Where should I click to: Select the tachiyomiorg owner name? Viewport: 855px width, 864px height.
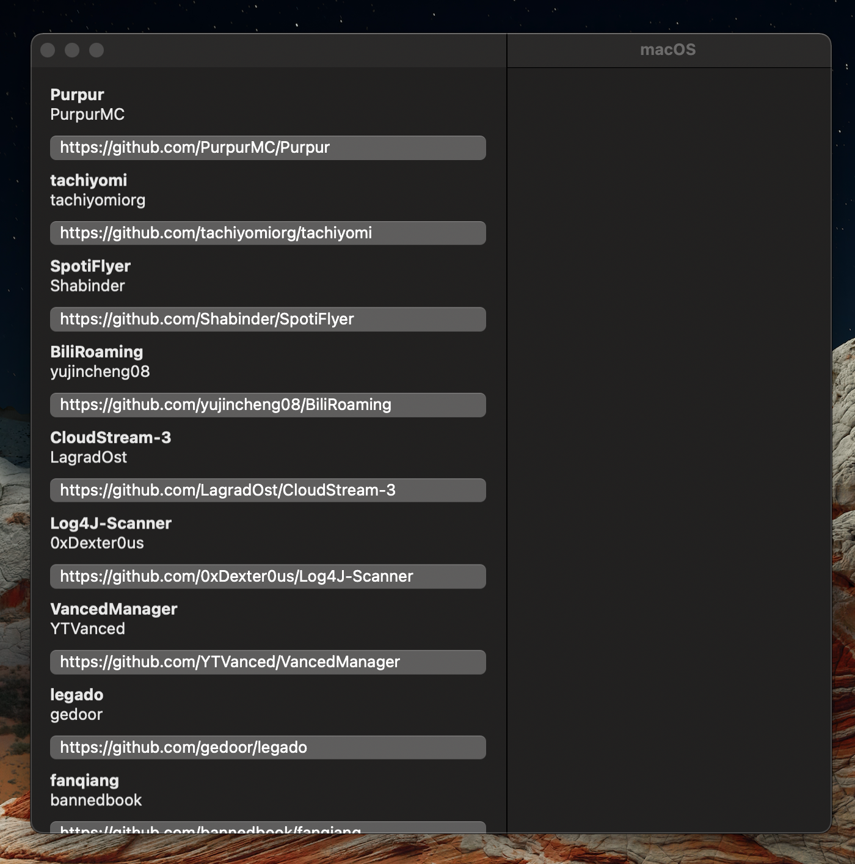click(98, 200)
